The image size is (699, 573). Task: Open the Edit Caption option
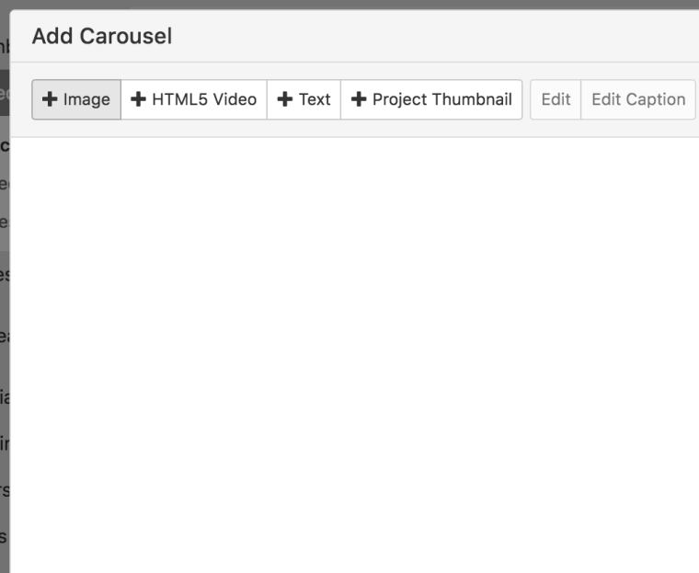click(637, 99)
